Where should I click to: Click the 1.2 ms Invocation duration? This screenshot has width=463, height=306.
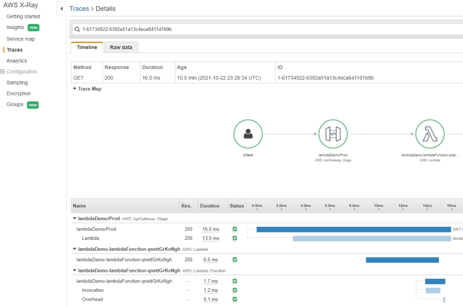coord(210,290)
